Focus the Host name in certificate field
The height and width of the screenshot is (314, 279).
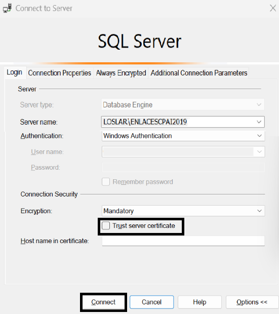pos(183,241)
